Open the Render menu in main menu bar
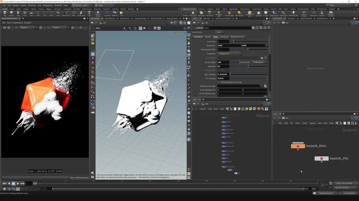 point(16,5)
